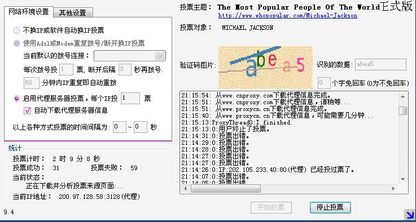
Task: Click the log scroll right arrow
Action: pyautogui.click(x=393, y=189)
